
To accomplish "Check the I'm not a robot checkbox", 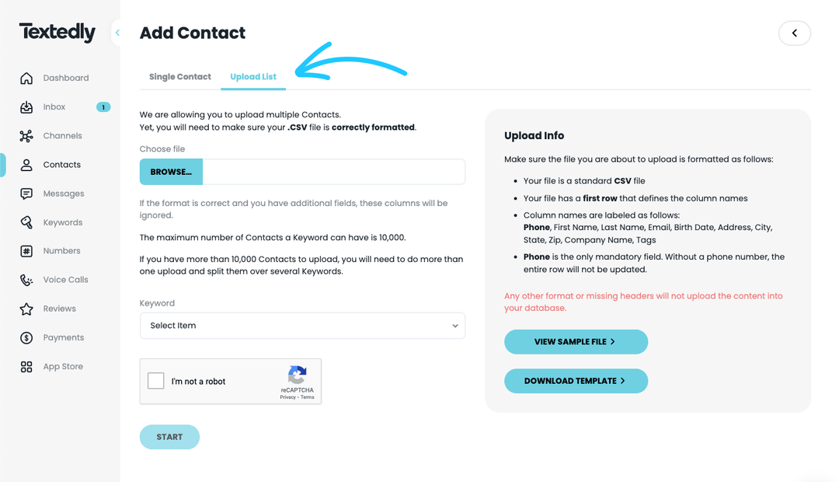I will 155,381.
